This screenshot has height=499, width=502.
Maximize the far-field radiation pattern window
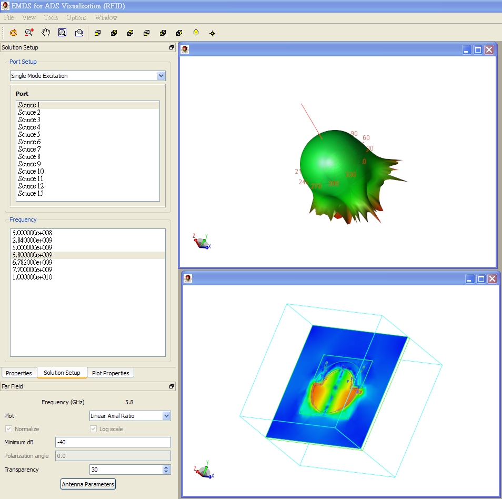click(x=478, y=50)
